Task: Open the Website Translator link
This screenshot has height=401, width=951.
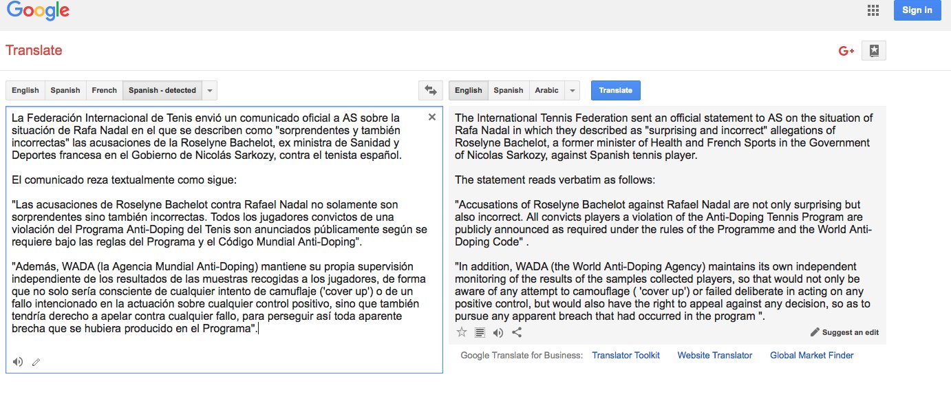Action: point(715,356)
